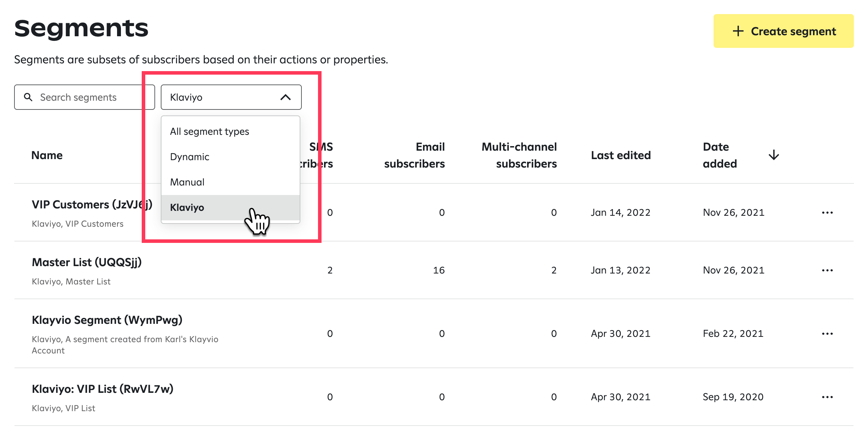This screenshot has height=440, width=868.
Task: Click the Multi-channel subscribers column header
Action: coord(519,155)
